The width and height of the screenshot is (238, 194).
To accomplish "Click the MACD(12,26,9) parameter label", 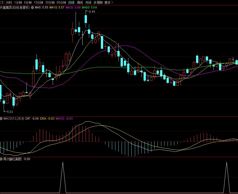I will 14,119.
